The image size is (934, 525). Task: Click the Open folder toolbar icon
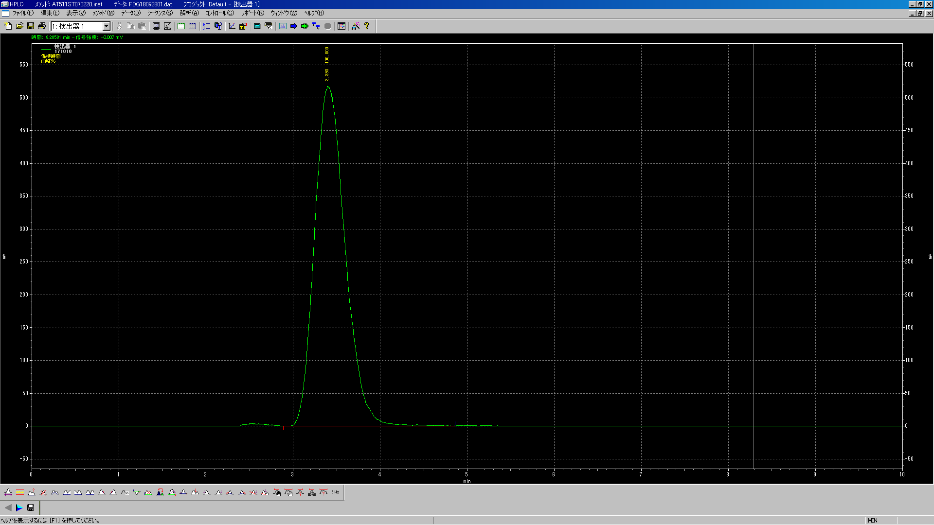pos(19,26)
